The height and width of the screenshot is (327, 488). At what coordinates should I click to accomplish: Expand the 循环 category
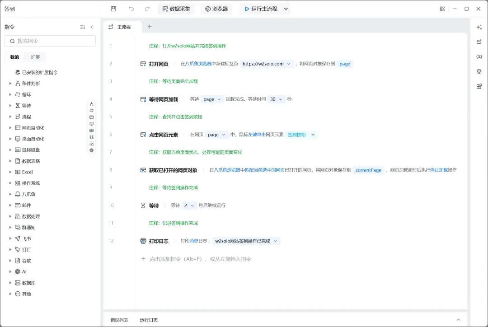(x=10, y=94)
